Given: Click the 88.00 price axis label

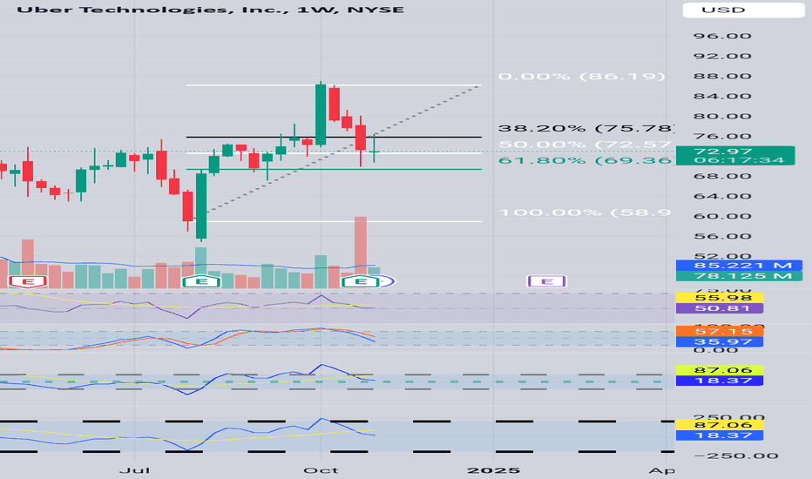Looking at the screenshot, I should pyautogui.click(x=723, y=76).
